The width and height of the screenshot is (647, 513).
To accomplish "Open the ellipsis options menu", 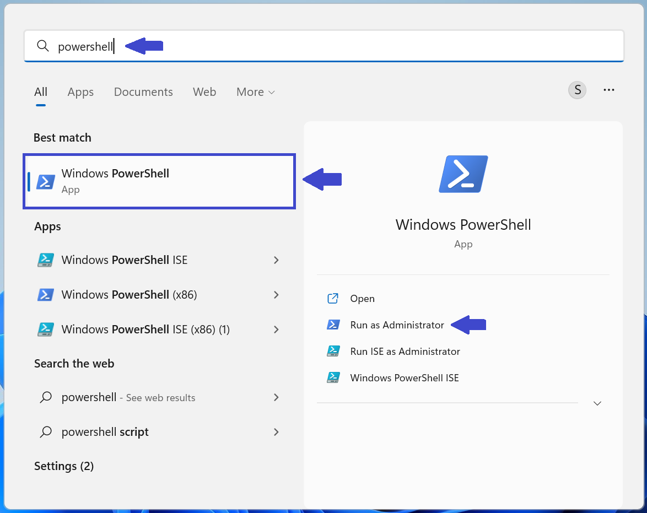I will coord(609,90).
